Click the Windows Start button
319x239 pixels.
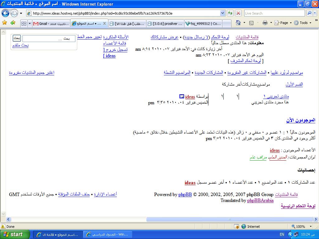pos(15,234)
